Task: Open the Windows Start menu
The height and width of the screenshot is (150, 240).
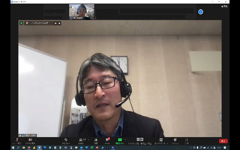Action: click(13, 148)
